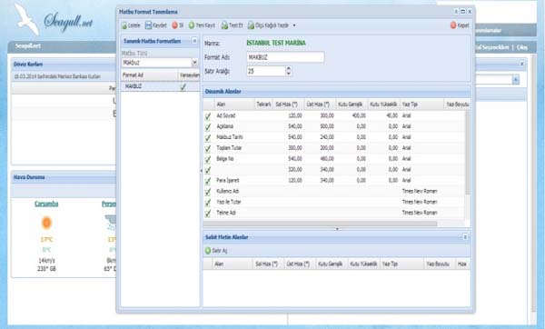The height and width of the screenshot is (329, 545).
Task: Toggle the checkbox of the unnamed 320,00 row
Action: [x=208, y=170]
